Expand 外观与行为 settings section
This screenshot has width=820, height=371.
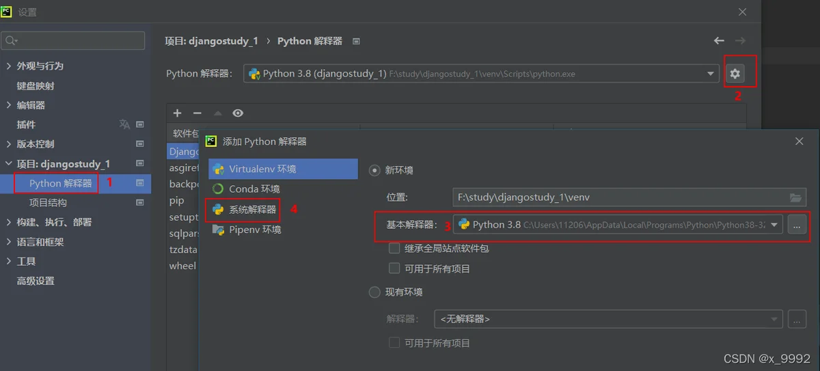pos(9,66)
